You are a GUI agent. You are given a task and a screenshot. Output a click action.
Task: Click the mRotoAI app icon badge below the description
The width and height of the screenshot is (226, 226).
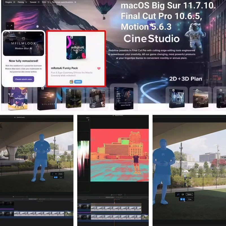point(72,81)
